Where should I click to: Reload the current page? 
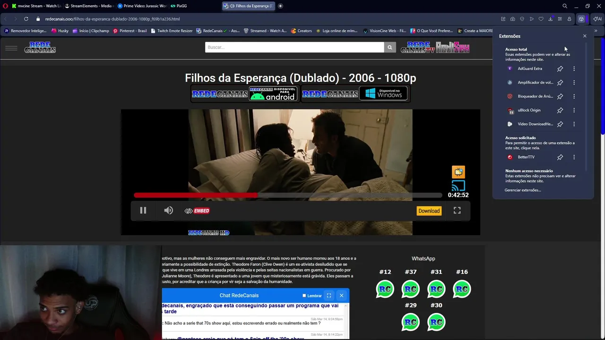tap(26, 19)
